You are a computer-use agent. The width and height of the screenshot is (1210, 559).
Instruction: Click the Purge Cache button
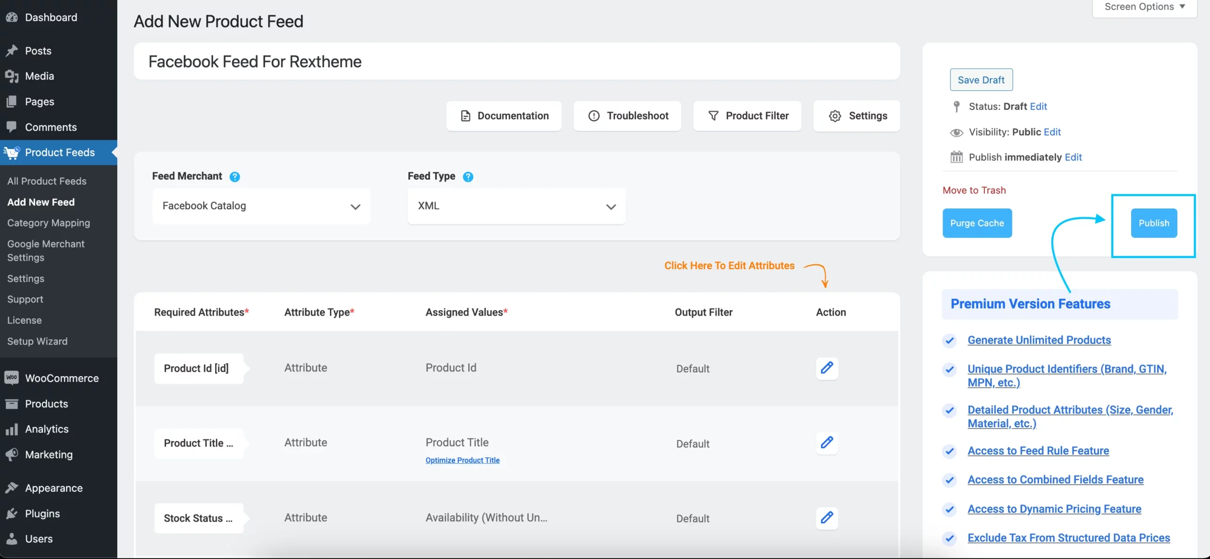977,223
